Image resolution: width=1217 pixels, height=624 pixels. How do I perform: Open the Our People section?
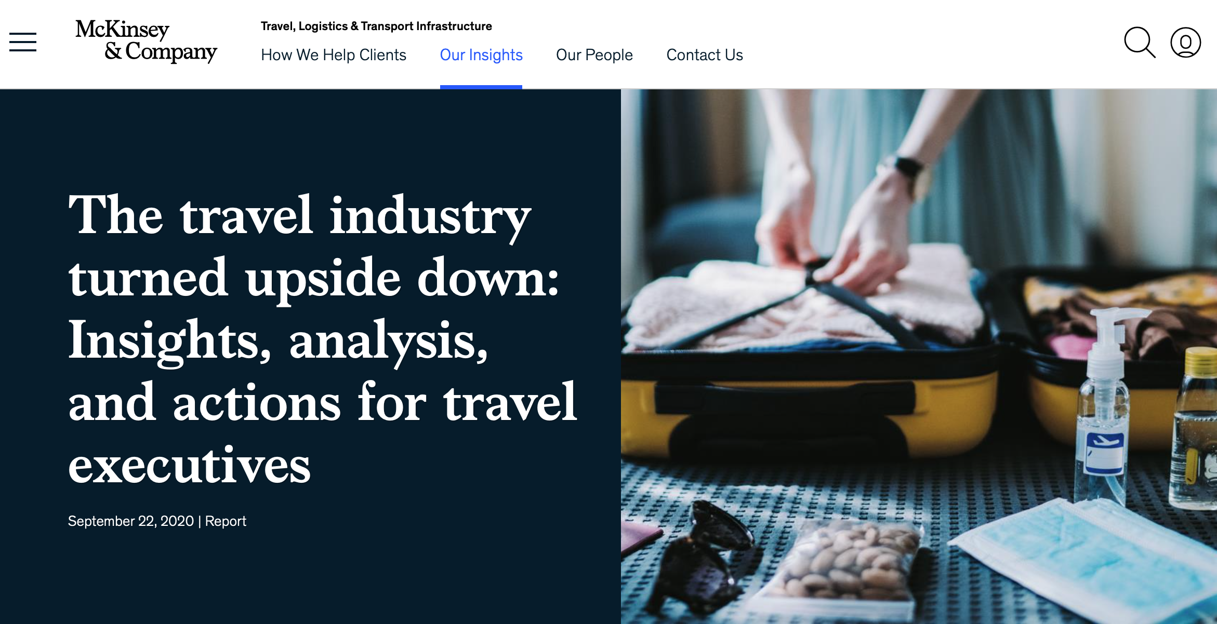coord(594,55)
